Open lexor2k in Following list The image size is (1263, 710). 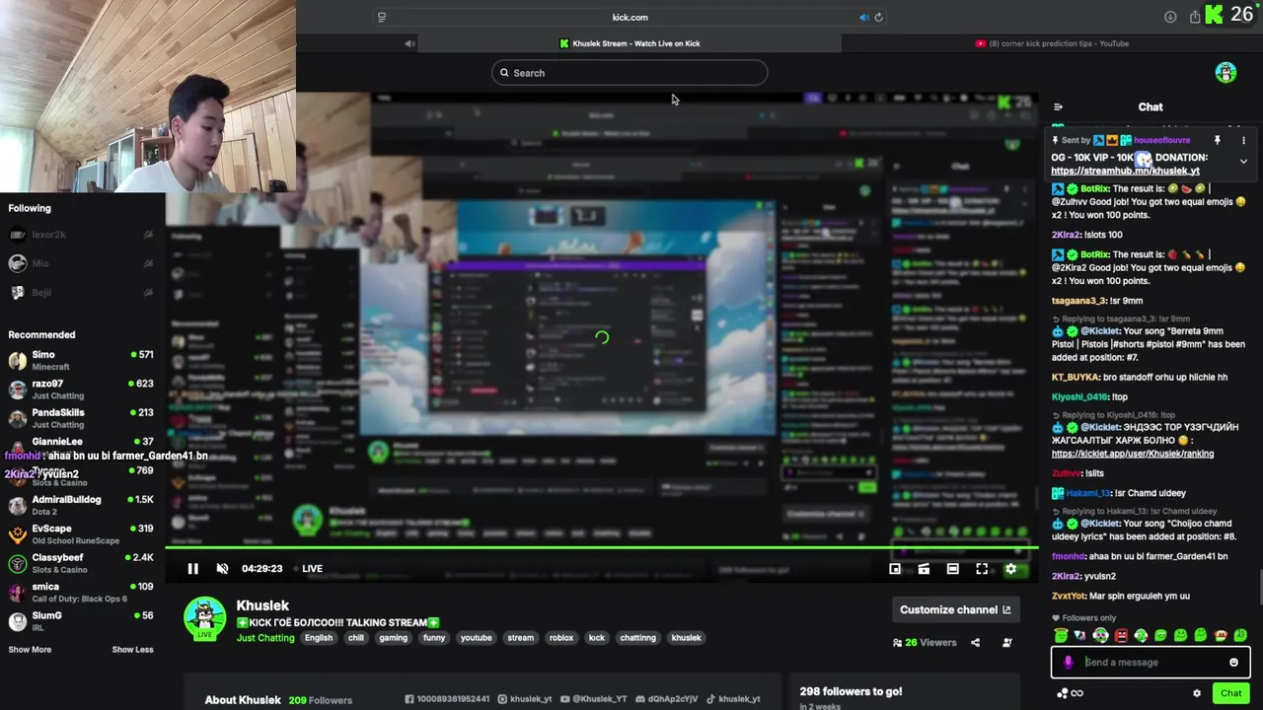pyautogui.click(x=81, y=235)
